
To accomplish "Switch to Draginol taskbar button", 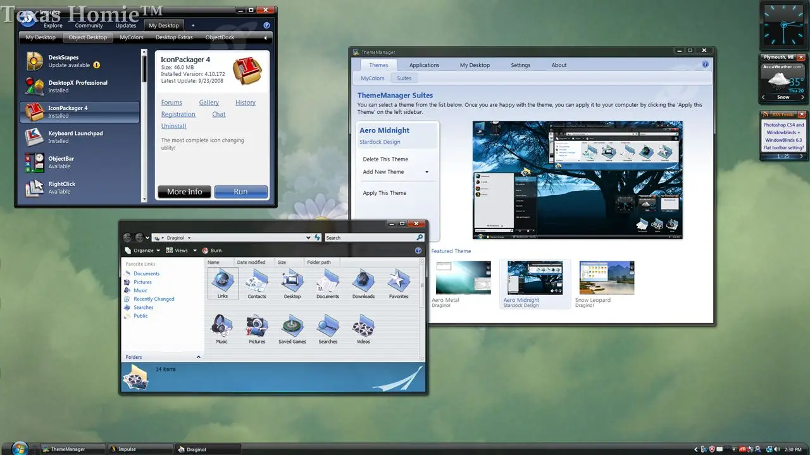I will tap(209, 449).
